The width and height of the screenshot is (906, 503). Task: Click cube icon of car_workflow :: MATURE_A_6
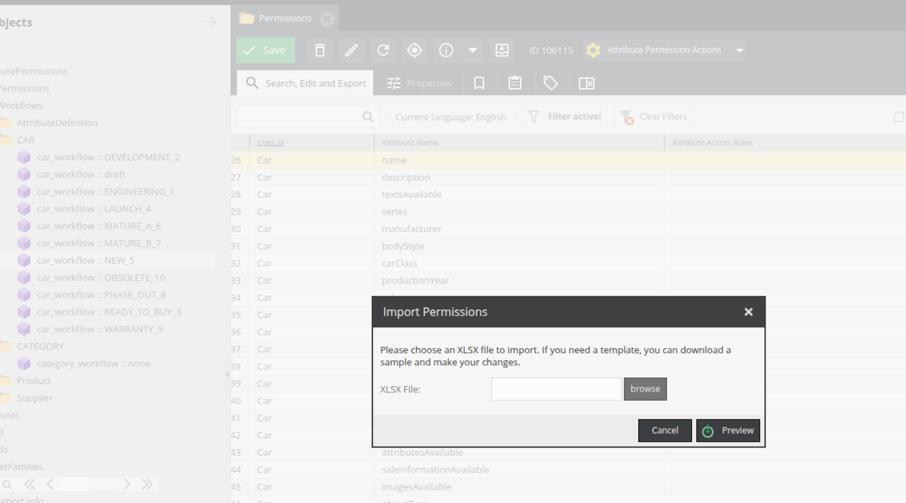point(24,226)
